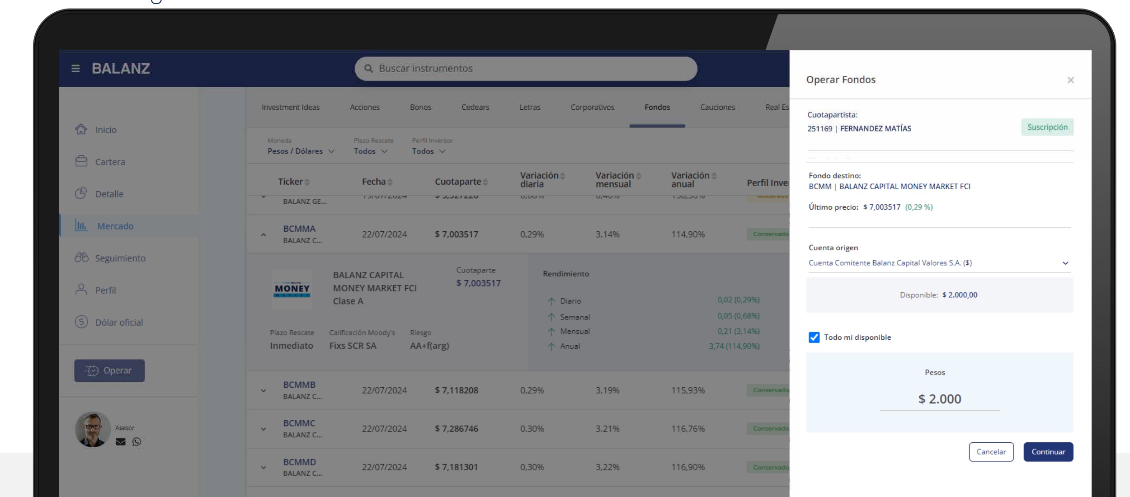Focus the Buscar instrumentos search field
This screenshot has height=497, width=1130.
point(526,69)
